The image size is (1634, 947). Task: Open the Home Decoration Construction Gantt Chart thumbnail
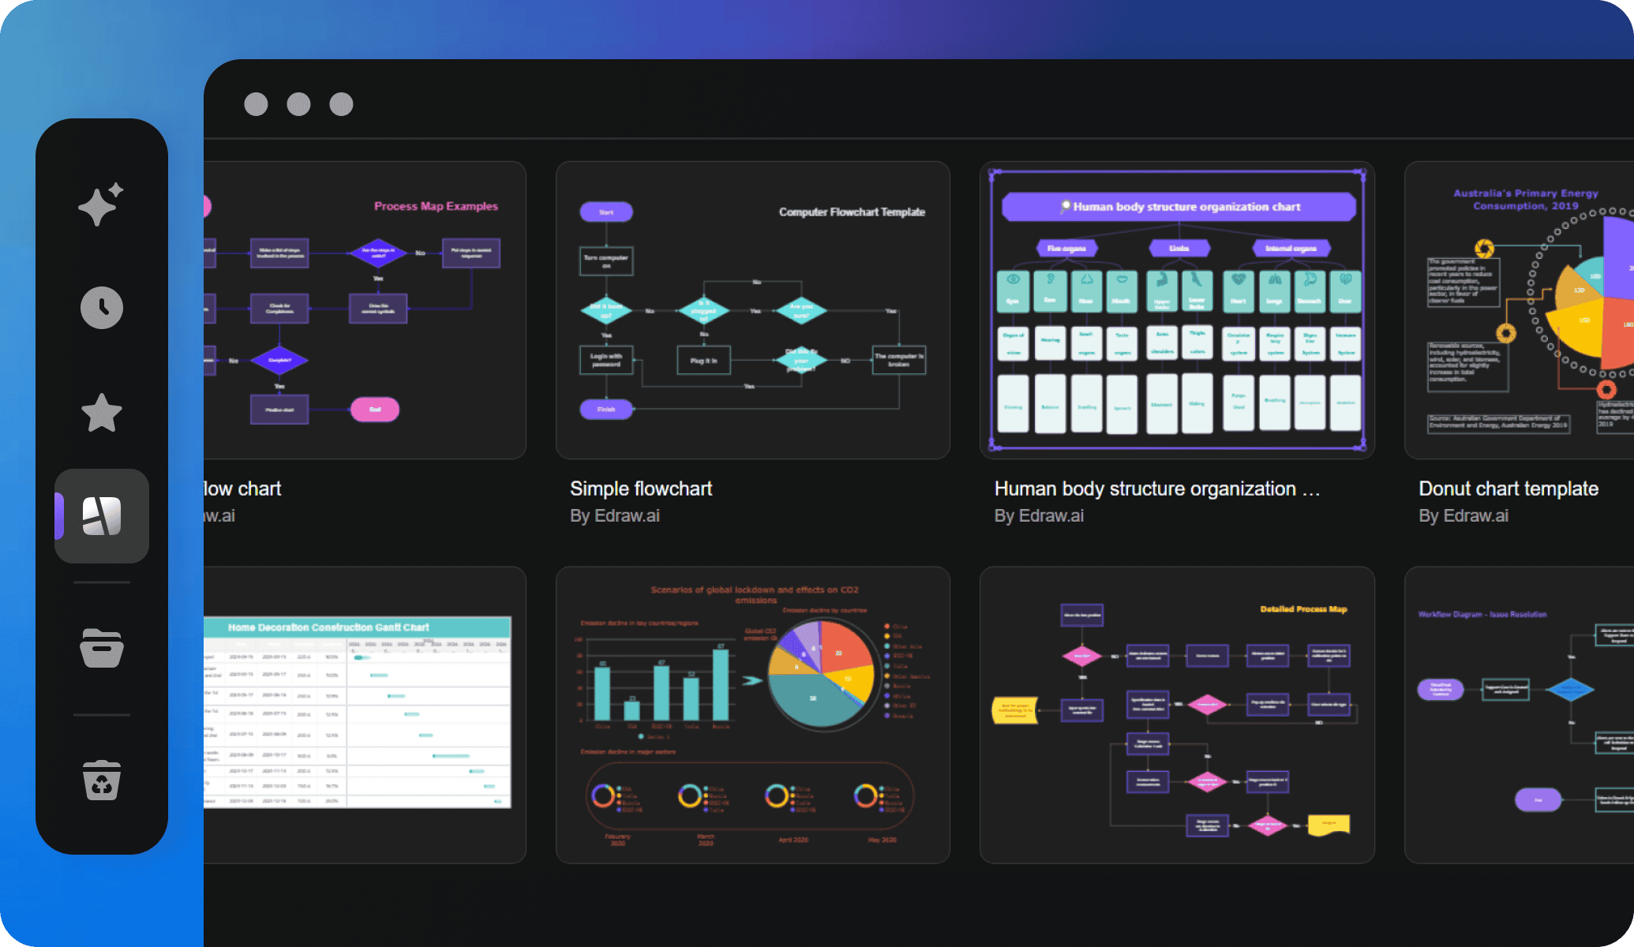365,715
